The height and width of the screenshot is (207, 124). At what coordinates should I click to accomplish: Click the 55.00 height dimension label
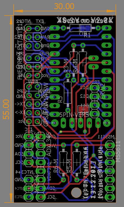click(6, 110)
